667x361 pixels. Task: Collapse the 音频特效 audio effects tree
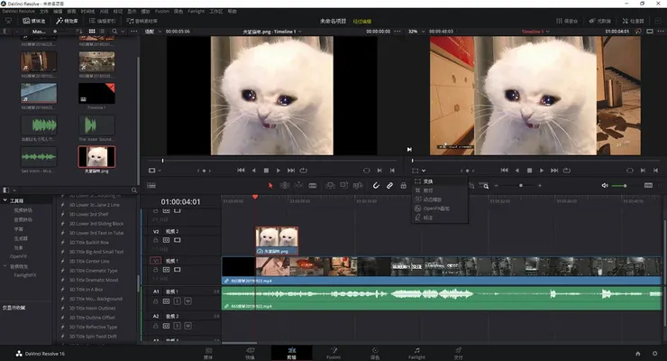(x=5, y=266)
